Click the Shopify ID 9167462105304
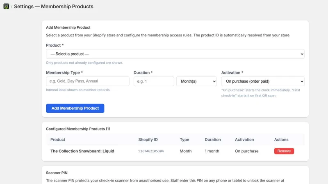The height and width of the screenshot is (184, 328). 151,151
